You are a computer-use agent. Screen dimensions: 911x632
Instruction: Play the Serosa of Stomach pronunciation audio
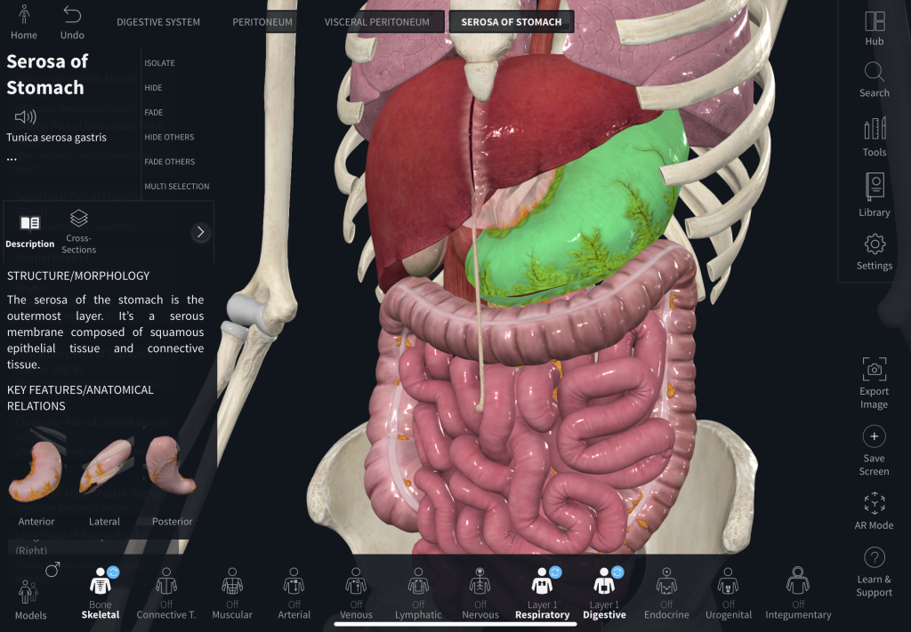point(26,116)
